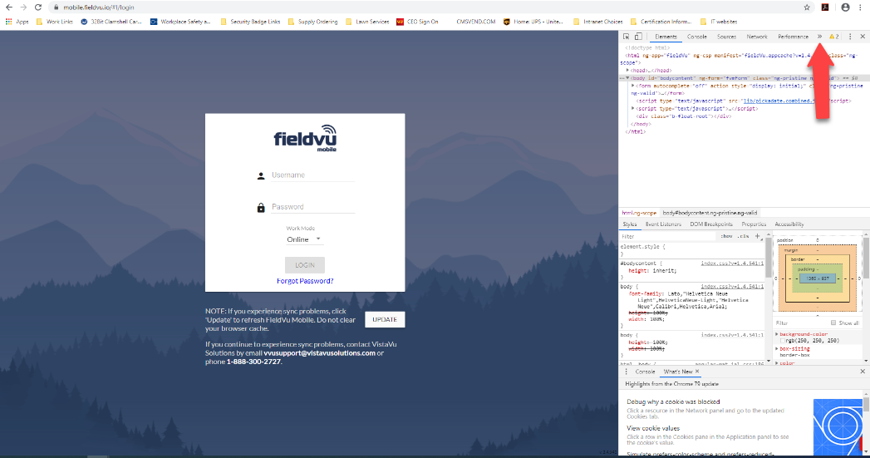Switch to the Network tab
Image resolution: width=870 pixels, height=458 pixels.
[x=757, y=37]
